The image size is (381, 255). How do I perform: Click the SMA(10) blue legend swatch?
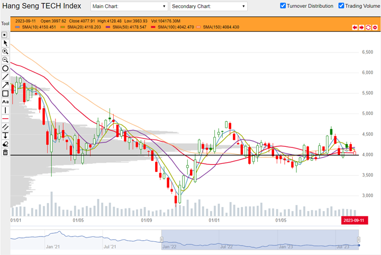click(x=17, y=27)
